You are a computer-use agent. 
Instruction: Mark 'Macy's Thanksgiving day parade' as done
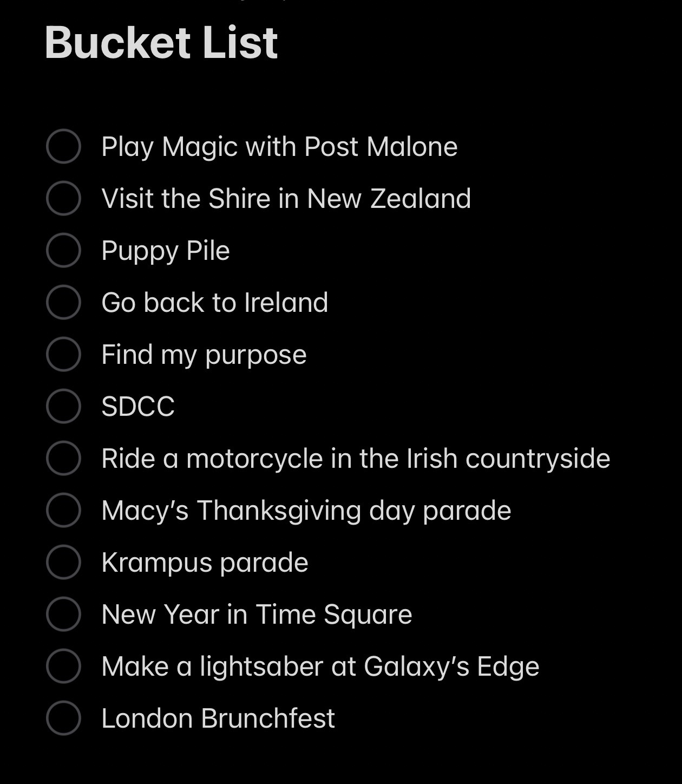click(63, 510)
